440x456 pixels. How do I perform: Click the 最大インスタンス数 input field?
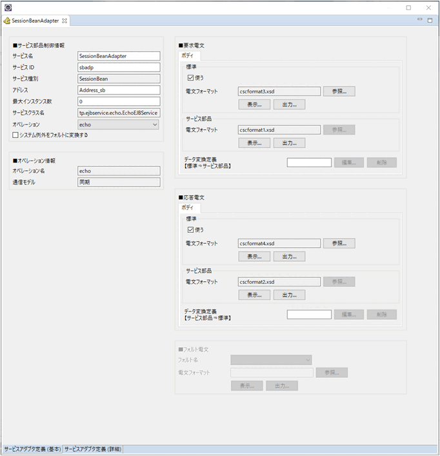pos(118,101)
